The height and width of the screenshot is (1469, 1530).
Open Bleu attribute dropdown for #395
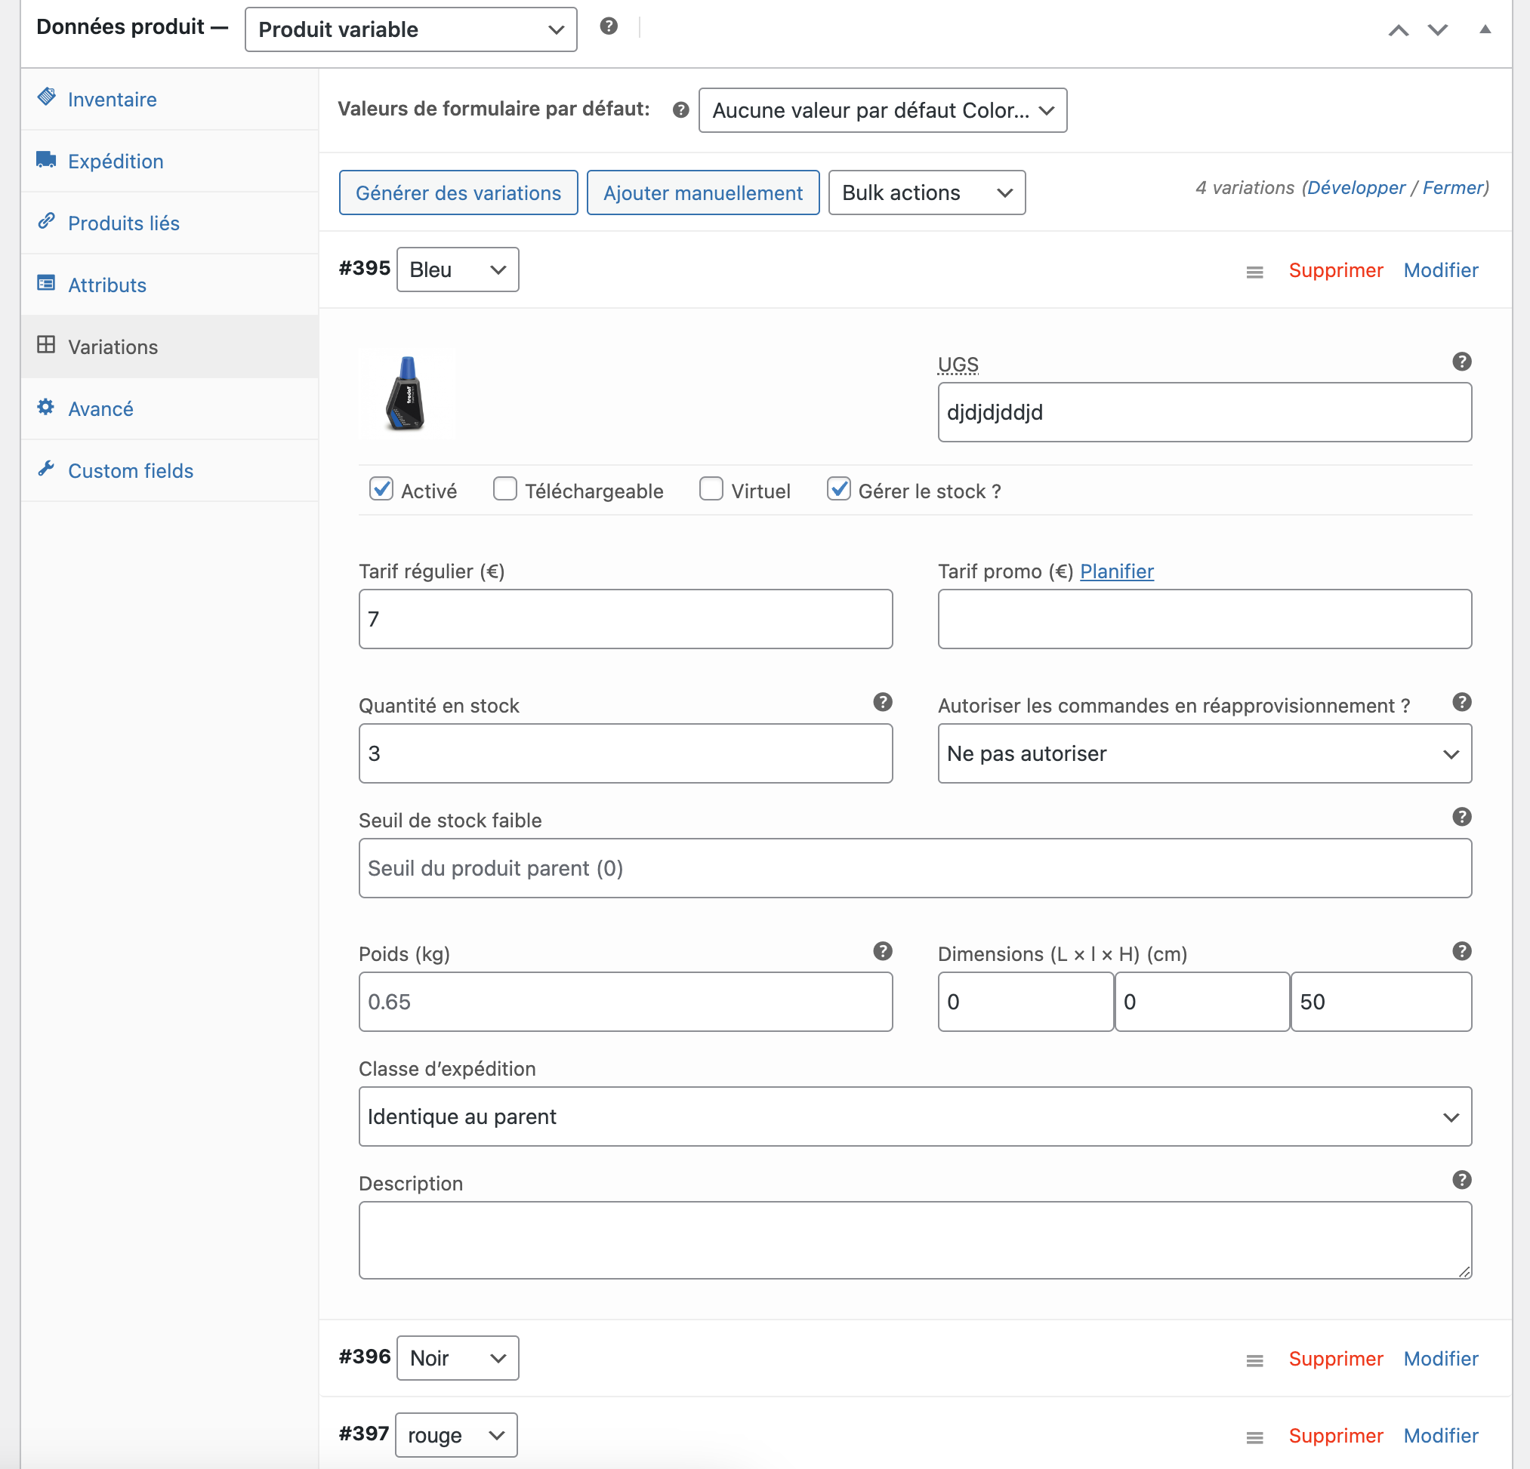458,270
